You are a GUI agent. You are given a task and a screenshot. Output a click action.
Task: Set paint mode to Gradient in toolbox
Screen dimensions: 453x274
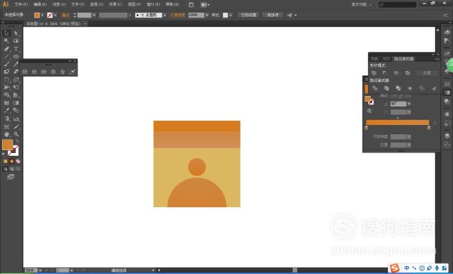point(12,161)
